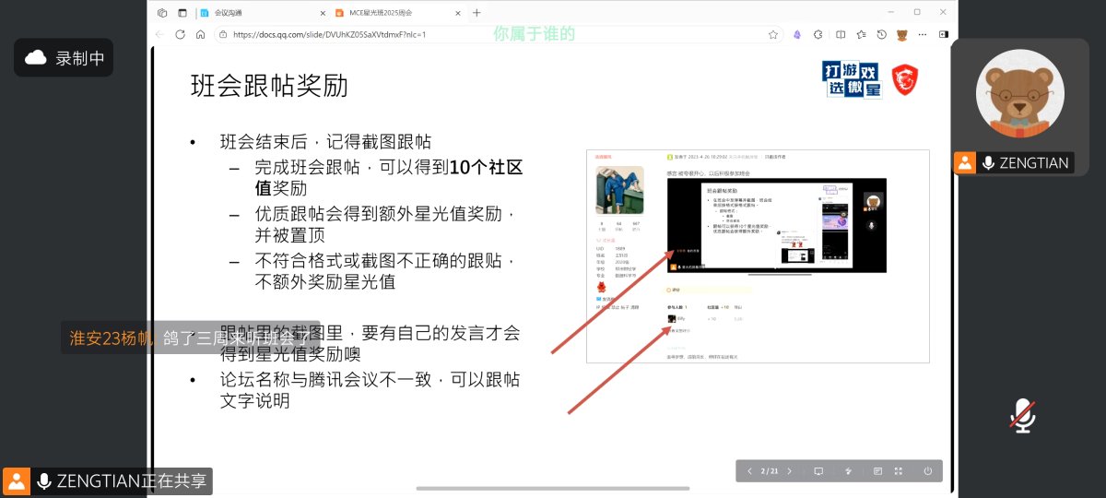Image resolution: width=1106 pixels, height=498 pixels.
Task: Go to the next slide with right arrow
Action: point(789,471)
